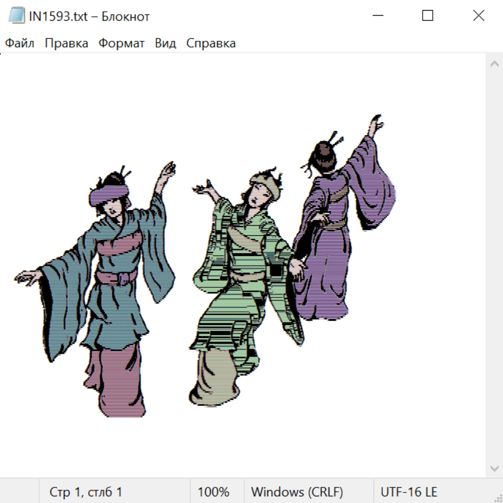Click the resize grip in the bottom-right corner
The width and height of the screenshot is (503, 503).
pyautogui.click(x=497, y=497)
